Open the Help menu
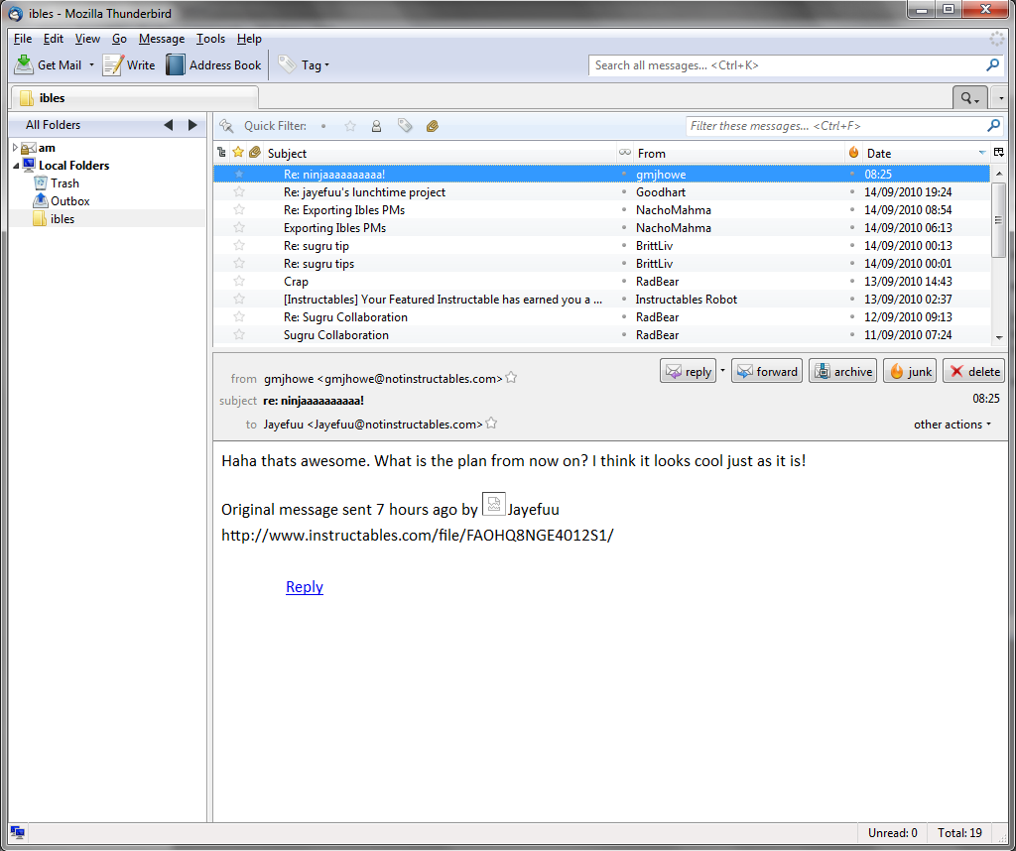This screenshot has width=1016, height=851. pos(249,39)
